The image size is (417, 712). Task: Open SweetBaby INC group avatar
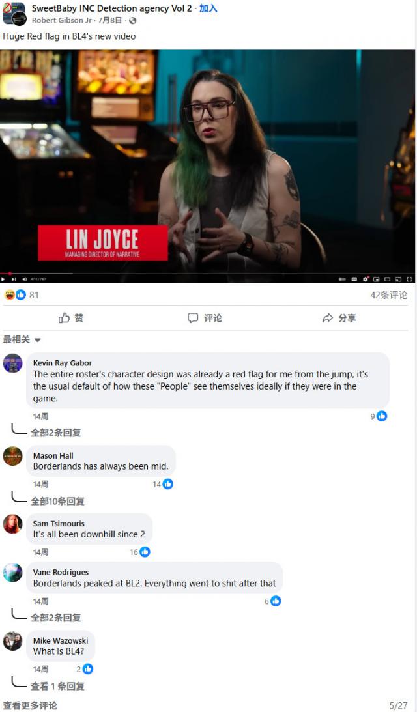click(x=14, y=13)
